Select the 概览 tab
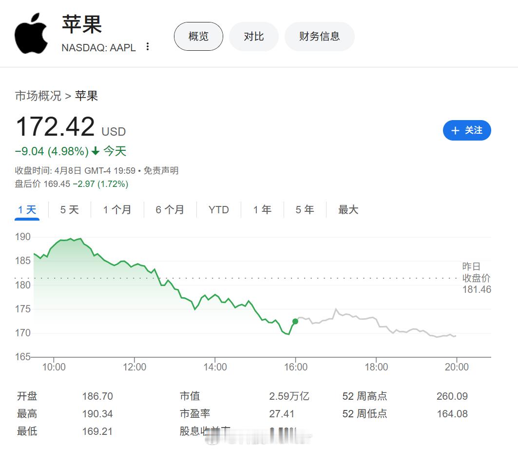The image size is (518, 450). 198,37
